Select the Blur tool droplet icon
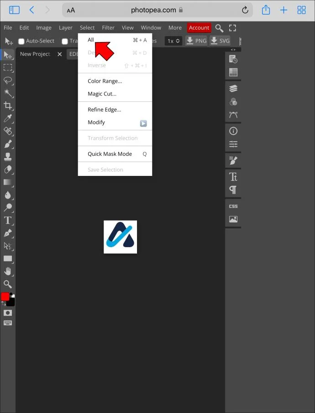This screenshot has height=413, width=315. pos(8,195)
